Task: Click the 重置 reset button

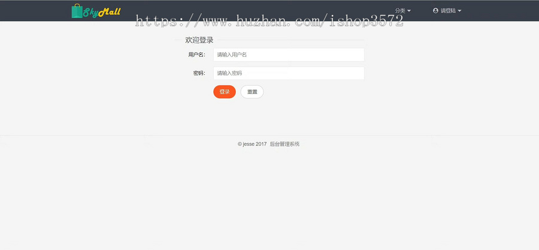Action: 252,92
